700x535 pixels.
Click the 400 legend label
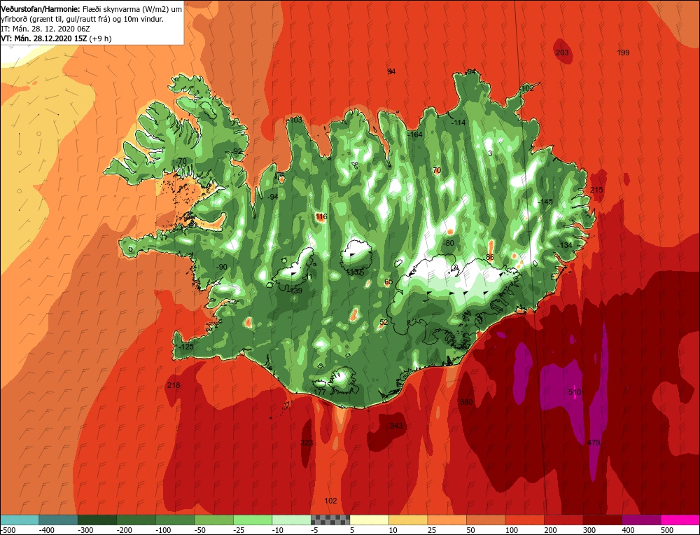pyautogui.click(x=628, y=530)
